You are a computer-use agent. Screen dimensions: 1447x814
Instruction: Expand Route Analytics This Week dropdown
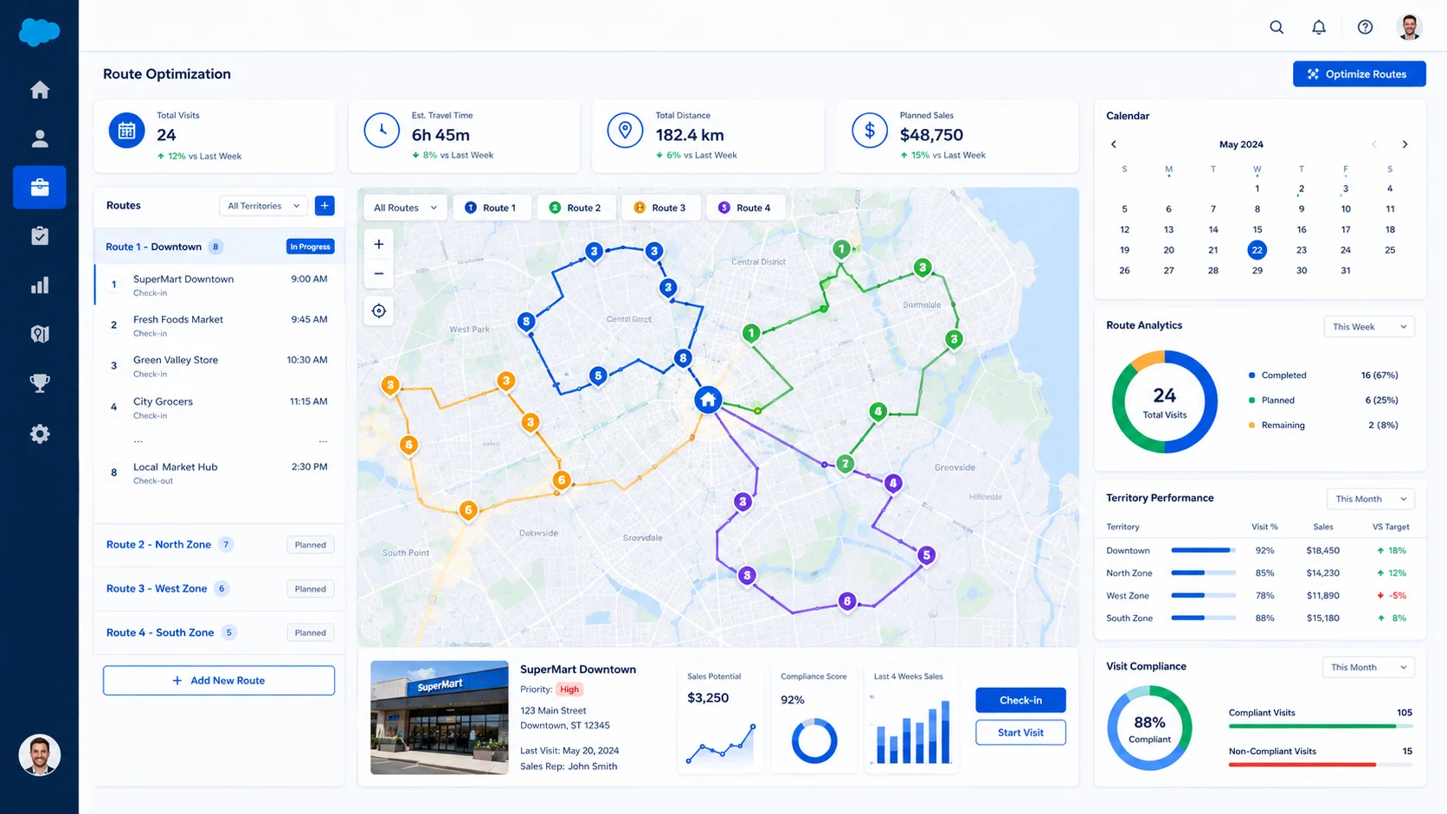[x=1369, y=327]
